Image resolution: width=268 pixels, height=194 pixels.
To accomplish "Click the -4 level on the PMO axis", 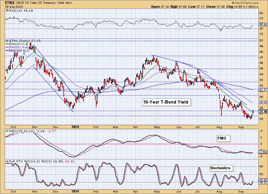I will point(261,156).
